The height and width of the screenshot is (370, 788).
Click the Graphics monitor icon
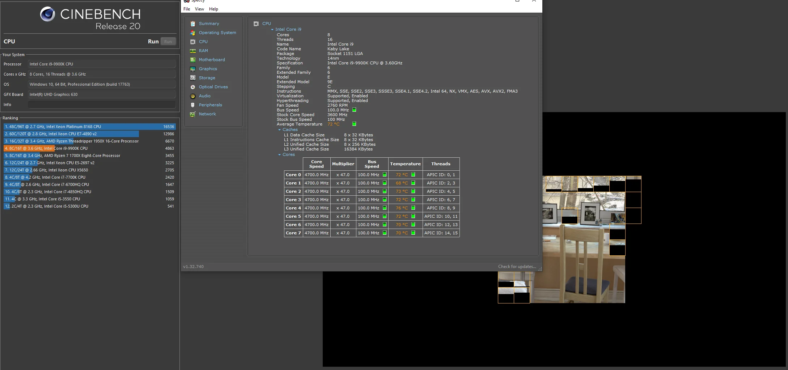tap(193, 69)
